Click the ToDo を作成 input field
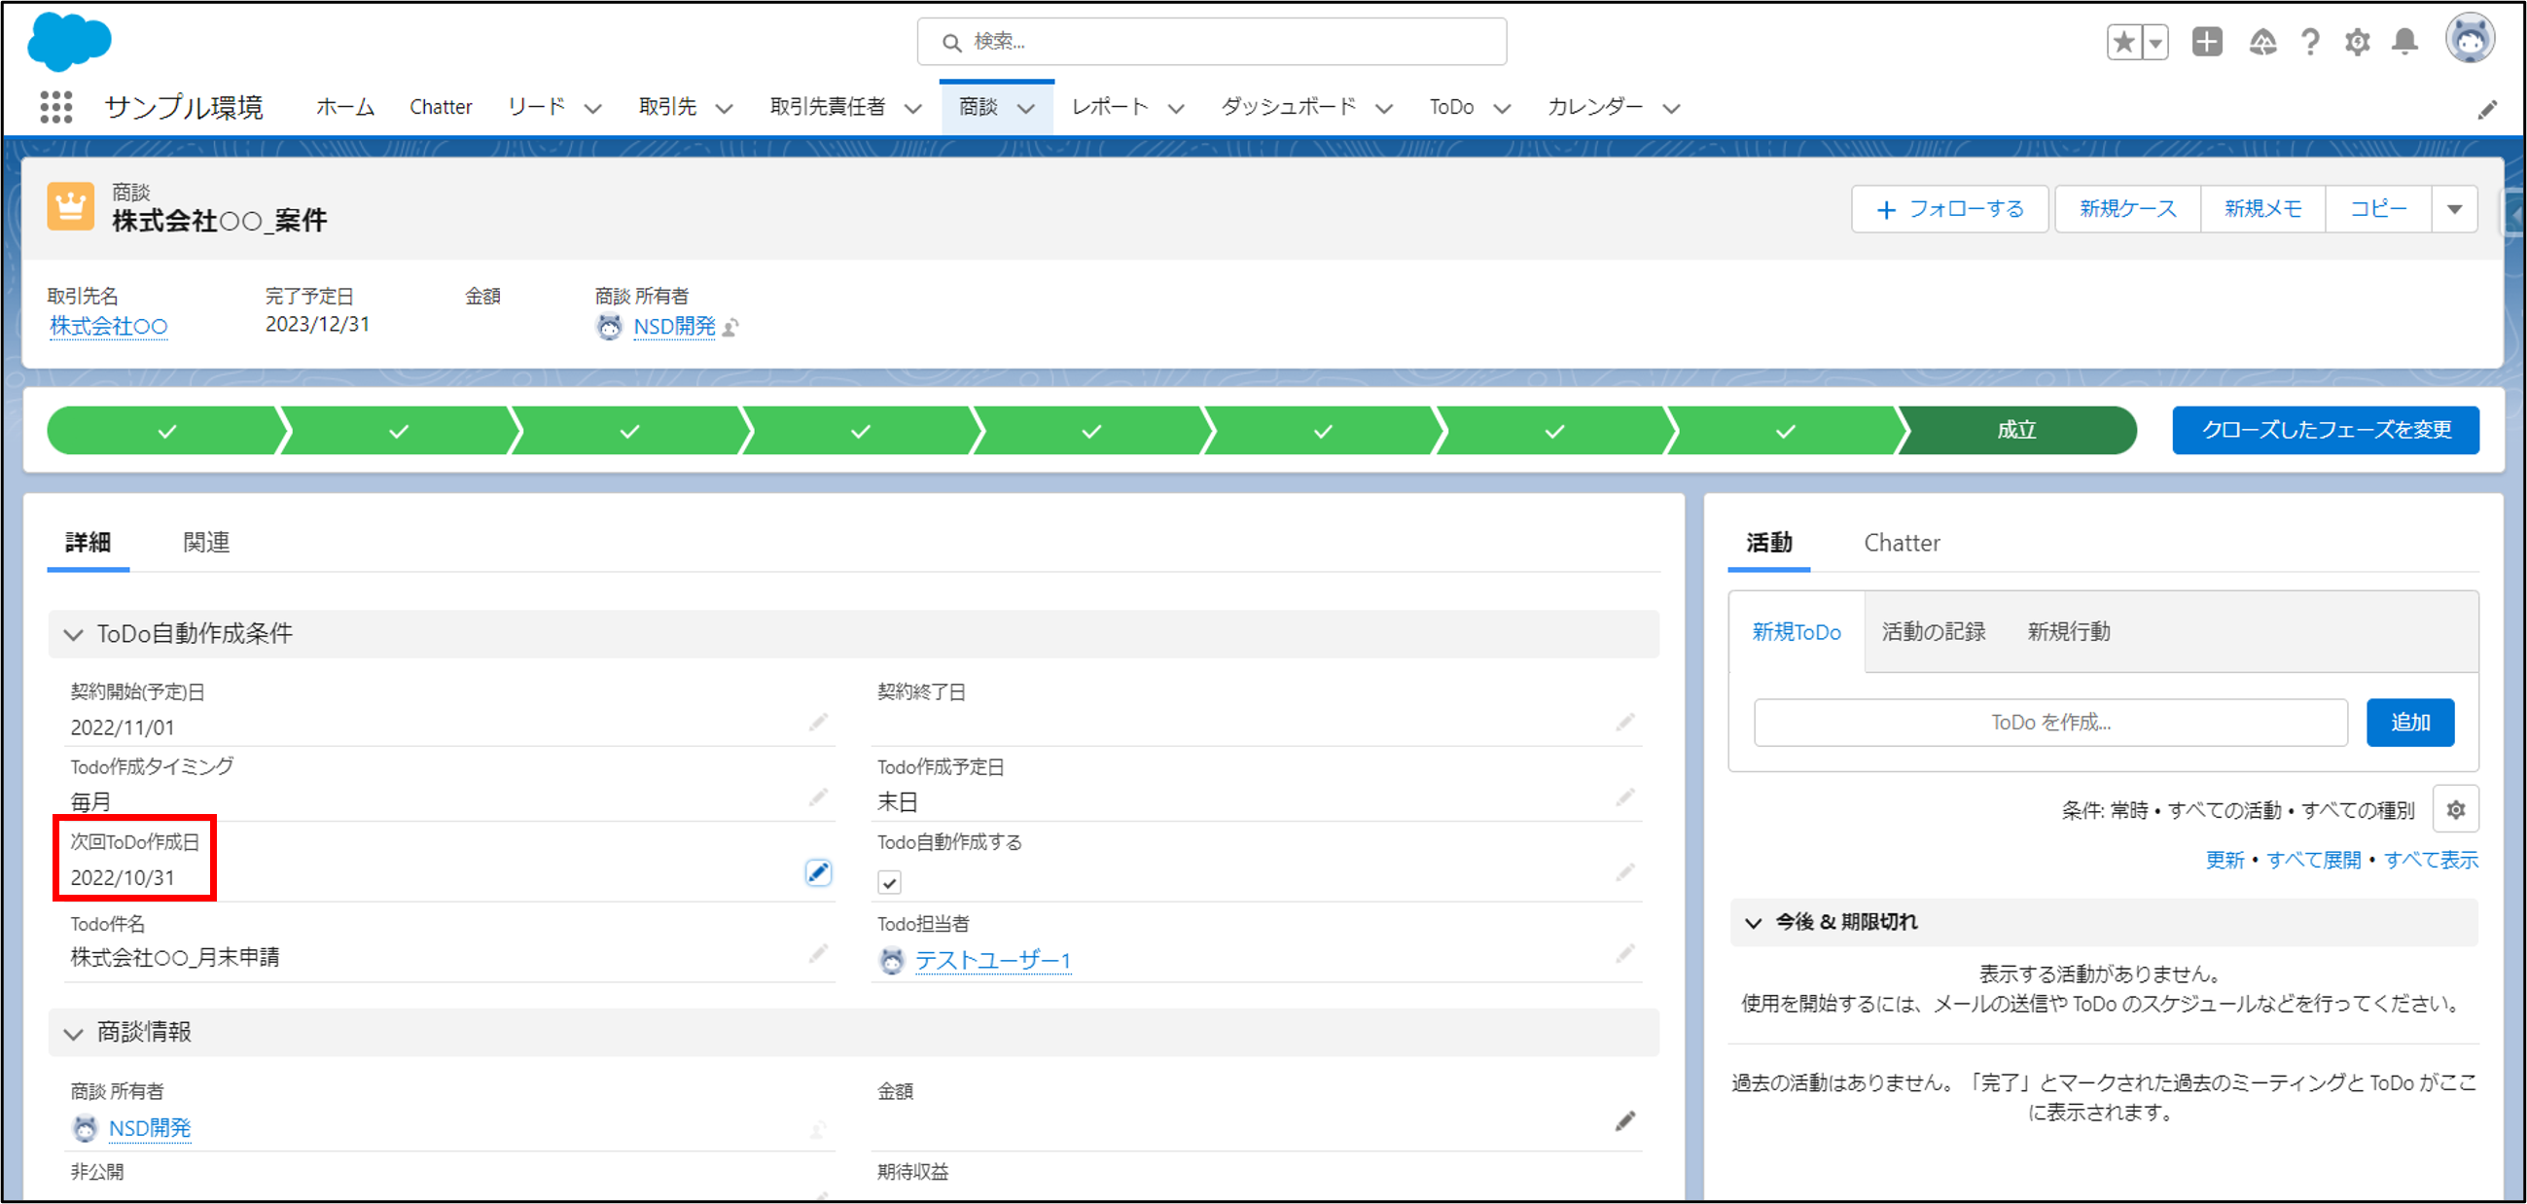The width and height of the screenshot is (2527, 1204). [2050, 723]
